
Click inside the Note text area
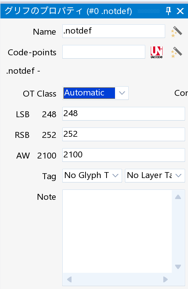pyautogui.click(x=117, y=231)
